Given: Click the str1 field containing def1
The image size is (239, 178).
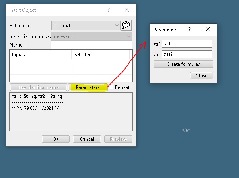Looking at the screenshot, I should (x=187, y=44).
